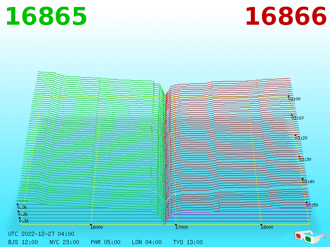The image size is (330, 247).
Task: Click the UTC 2022-12-27 04:00 timestamp
Action: pos(41,234)
